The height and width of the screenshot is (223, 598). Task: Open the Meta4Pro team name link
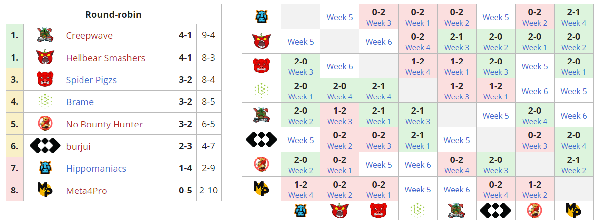(x=86, y=191)
